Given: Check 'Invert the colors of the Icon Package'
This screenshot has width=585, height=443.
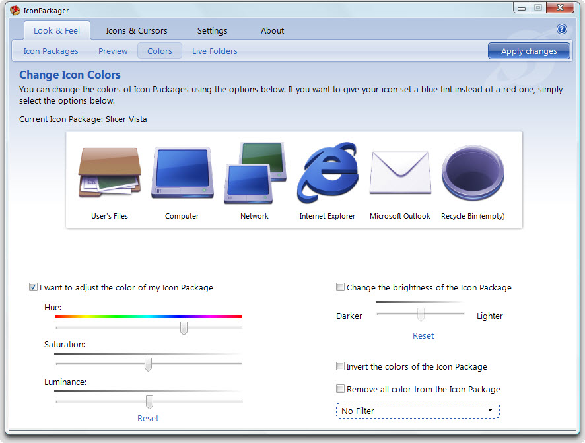Looking at the screenshot, I should pyautogui.click(x=340, y=366).
